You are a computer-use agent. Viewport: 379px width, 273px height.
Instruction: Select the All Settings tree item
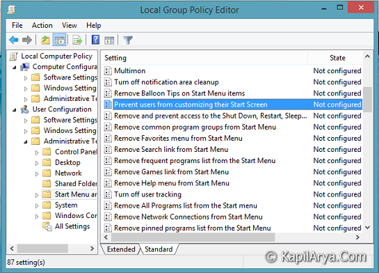[72, 226]
